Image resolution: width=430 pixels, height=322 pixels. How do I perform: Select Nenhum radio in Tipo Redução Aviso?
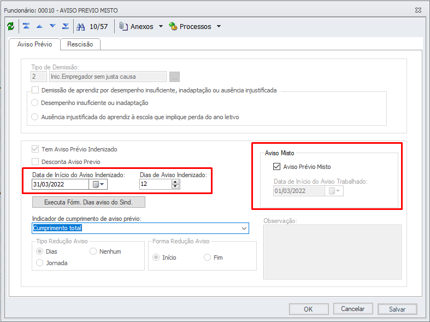click(x=93, y=251)
